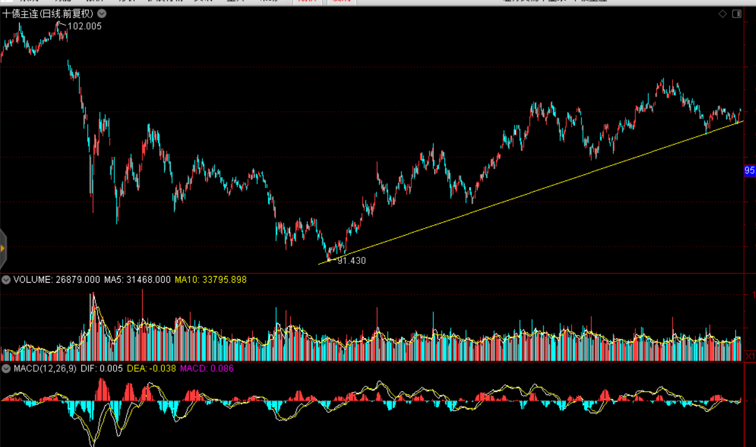This screenshot has height=447, width=756.
Task: Expand the left sidebar with orange arrow
Action: [x=3, y=248]
